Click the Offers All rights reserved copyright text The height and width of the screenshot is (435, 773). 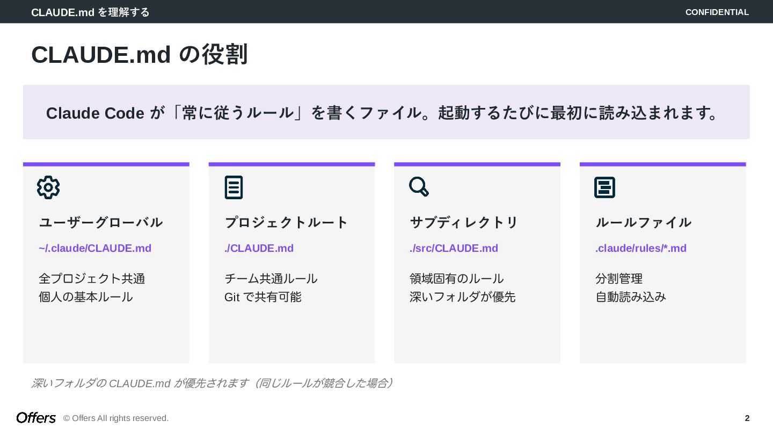pos(116,418)
